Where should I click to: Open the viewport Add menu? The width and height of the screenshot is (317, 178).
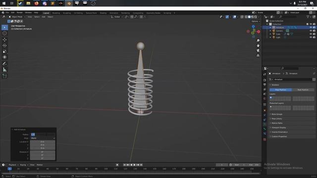pyautogui.click(x=44, y=17)
